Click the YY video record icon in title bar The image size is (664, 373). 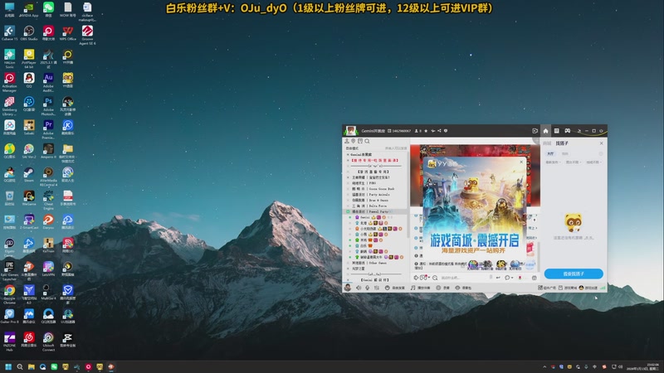535,131
